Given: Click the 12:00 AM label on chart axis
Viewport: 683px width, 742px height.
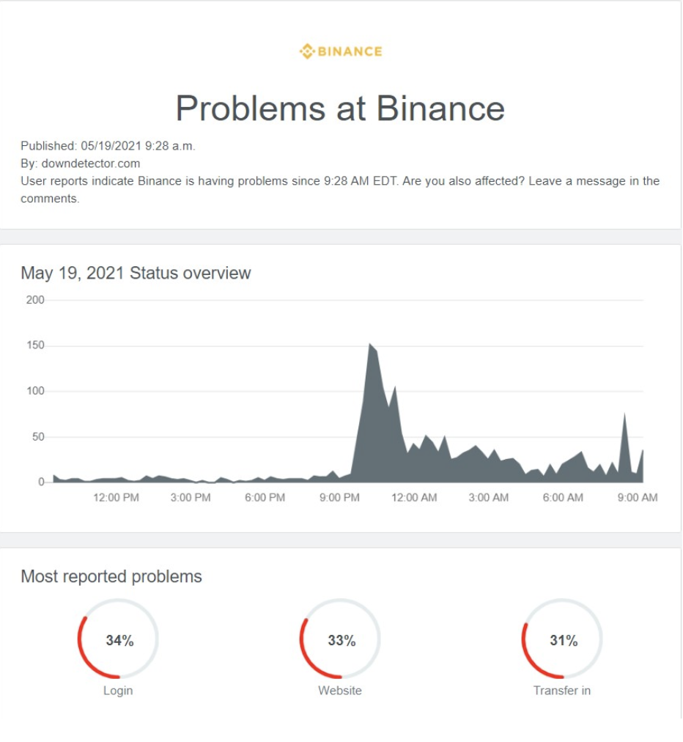Looking at the screenshot, I should [x=414, y=498].
